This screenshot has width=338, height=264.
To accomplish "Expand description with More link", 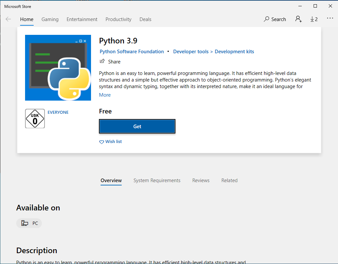I will point(105,95).
